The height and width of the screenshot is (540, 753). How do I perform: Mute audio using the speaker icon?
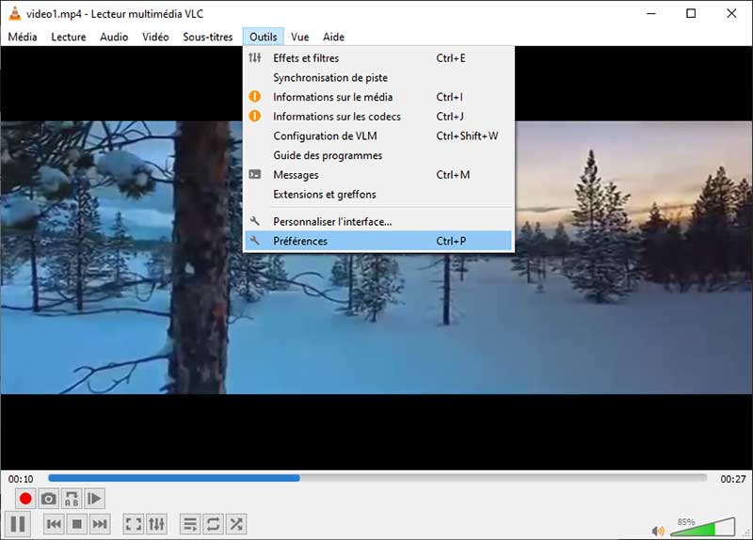coord(657,531)
